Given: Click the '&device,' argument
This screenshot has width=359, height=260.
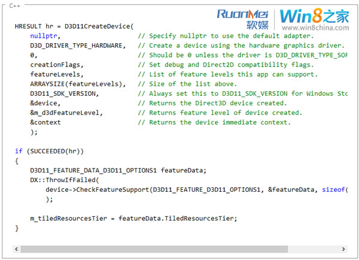Looking at the screenshot, I should (x=45, y=104).
